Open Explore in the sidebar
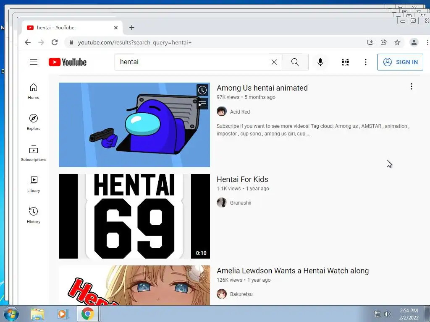The image size is (430, 322). pos(34,122)
